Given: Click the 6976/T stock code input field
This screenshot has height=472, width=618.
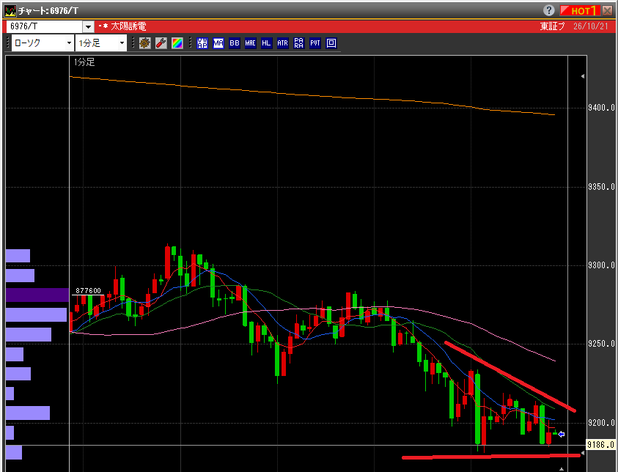Looking at the screenshot, I should click(45, 26).
